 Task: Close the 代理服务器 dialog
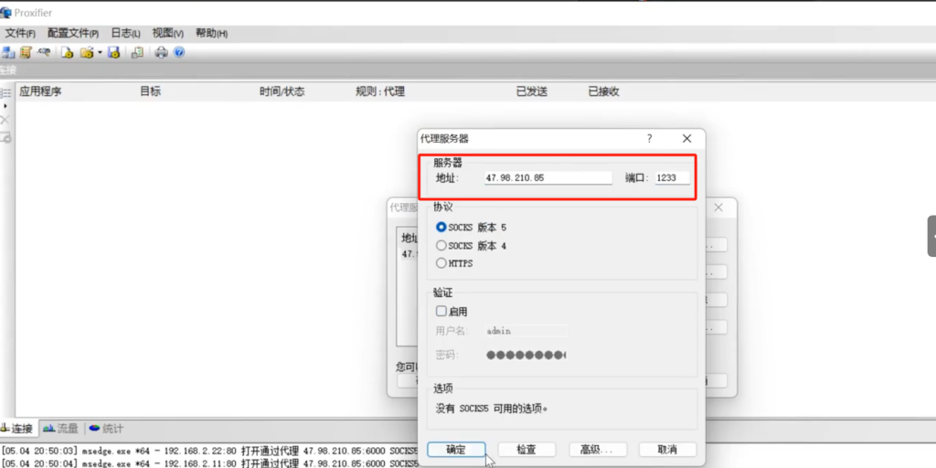click(686, 139)
